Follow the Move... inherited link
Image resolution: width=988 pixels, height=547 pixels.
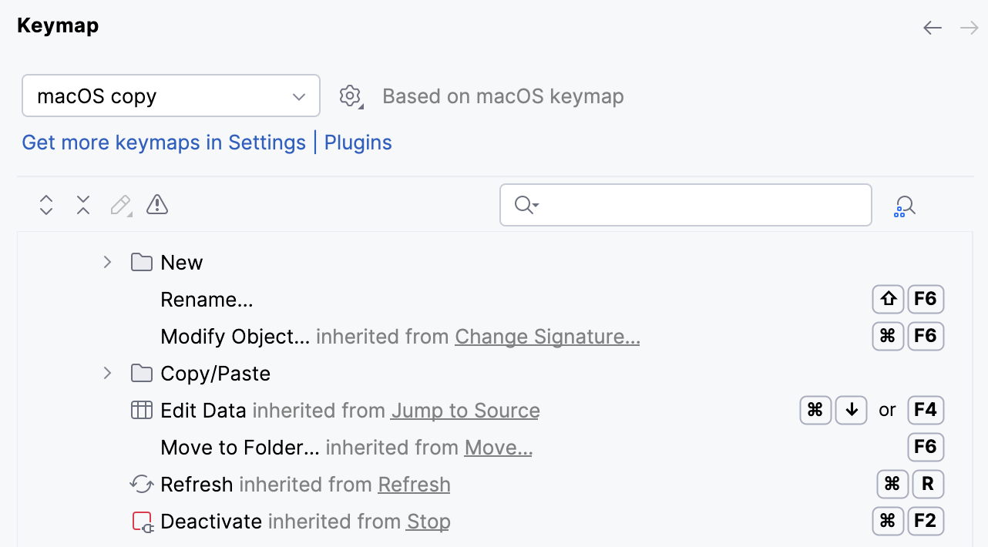pos(498,447)
